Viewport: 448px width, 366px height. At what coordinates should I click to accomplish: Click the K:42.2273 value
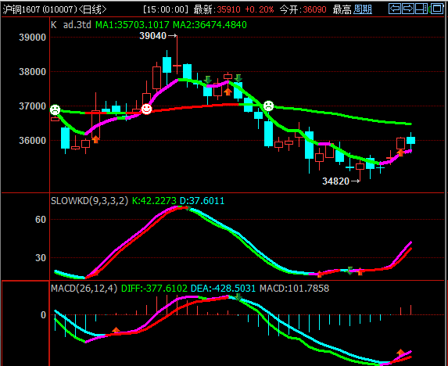click(154, 201)
